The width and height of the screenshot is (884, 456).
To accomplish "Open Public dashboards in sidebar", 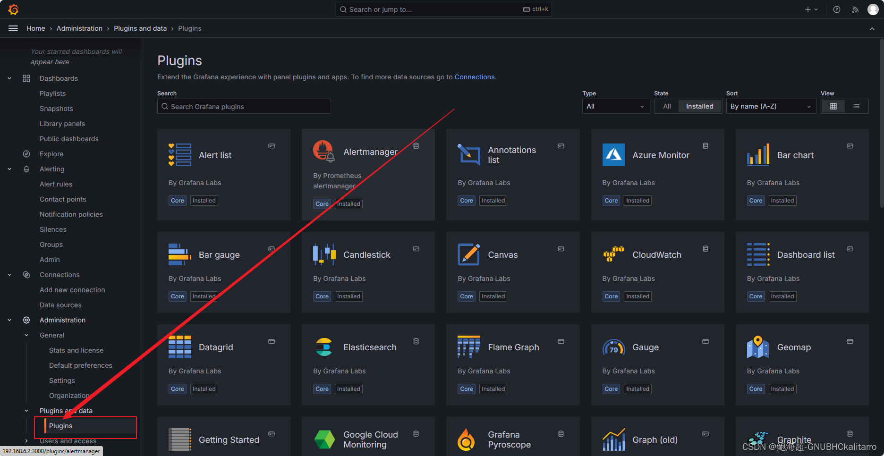I will tap(69, 139).
